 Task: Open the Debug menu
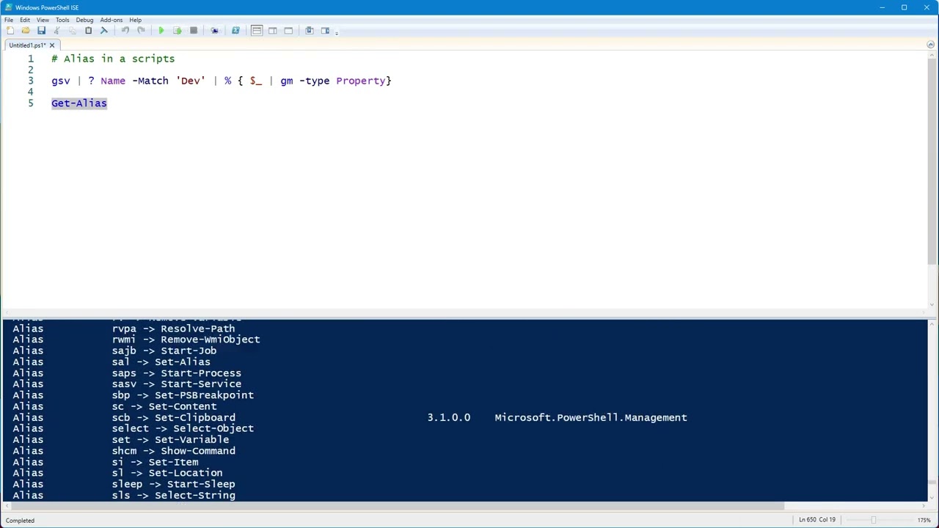(84, 20)
